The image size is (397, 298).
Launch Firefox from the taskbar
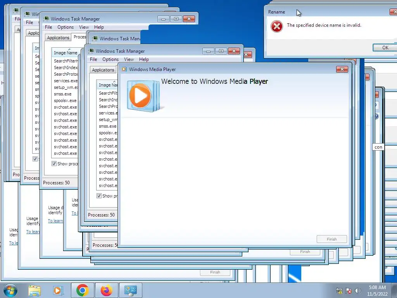click(106, 290)
